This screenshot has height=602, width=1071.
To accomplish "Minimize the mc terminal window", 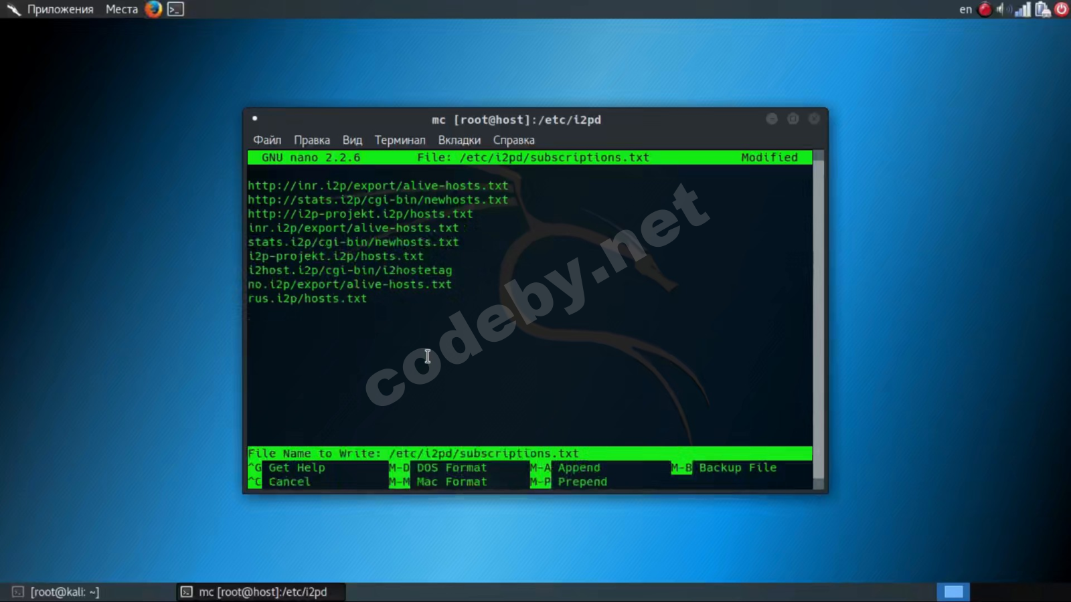I will [x=772, y=118].
